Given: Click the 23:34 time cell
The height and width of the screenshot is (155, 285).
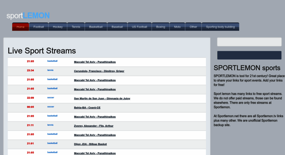Looking at the screenshot, I should tap(30, 70).
